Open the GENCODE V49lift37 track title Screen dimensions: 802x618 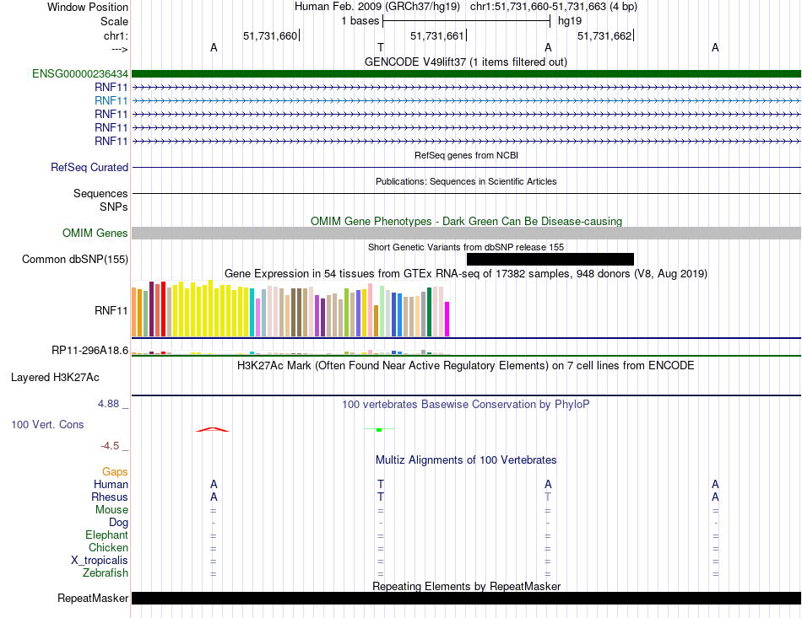pyautogui.click(x=465, y=62)
